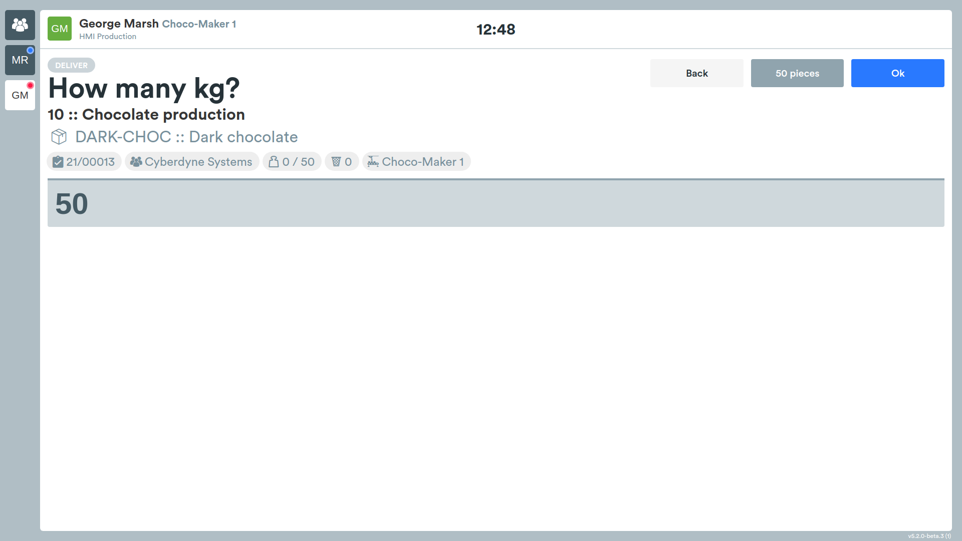This screenshot has width=962, height=541.
Task: Focus the kg quantity input field showing 50
Action: [496, 203]
